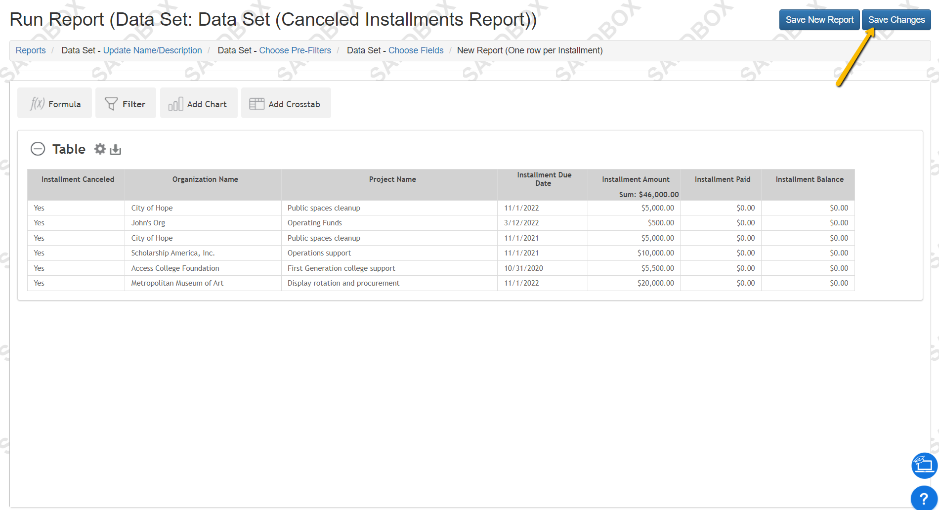Viewport: 939px width, 510px height.
Task: Open the help question mark icon
Action: pyautogui.click(x=924, y=498)
